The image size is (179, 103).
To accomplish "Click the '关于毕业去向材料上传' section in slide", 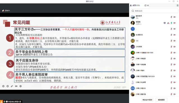I will [x=70, y=53].
